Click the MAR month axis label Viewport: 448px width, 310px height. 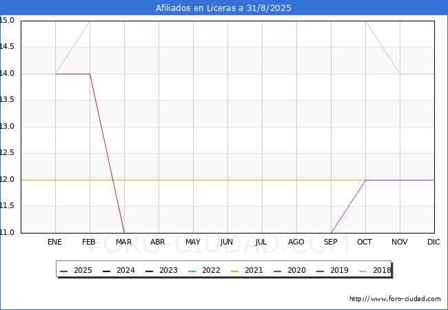(124, 242)
